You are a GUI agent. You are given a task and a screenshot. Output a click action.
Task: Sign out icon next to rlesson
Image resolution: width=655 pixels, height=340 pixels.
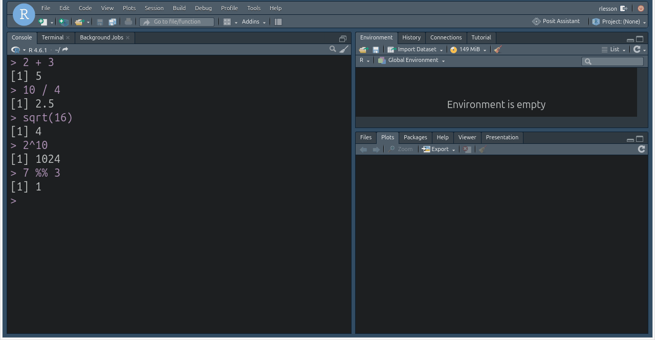click(623, 9)
